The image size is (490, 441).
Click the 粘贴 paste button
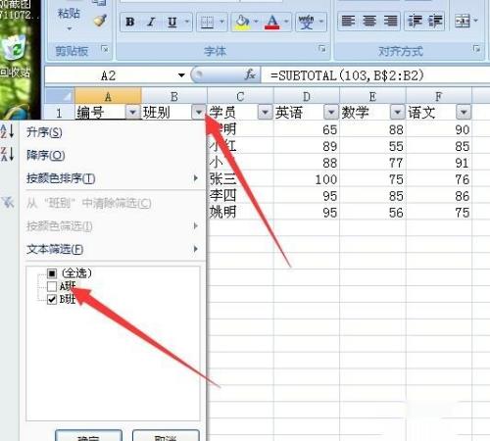(x=69, y=13)
